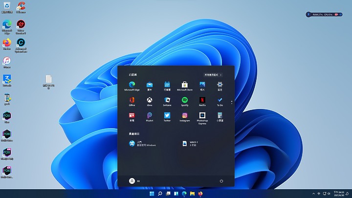Click the Windows Start button on taskbar

152,194
